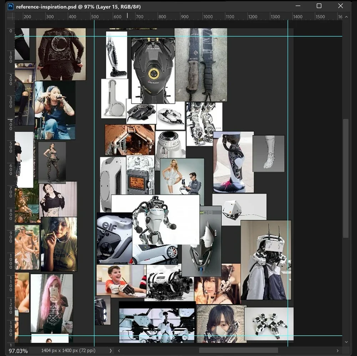Click the vertical scrollbar down arrow

pyautogui.click(x=346, y=342)
